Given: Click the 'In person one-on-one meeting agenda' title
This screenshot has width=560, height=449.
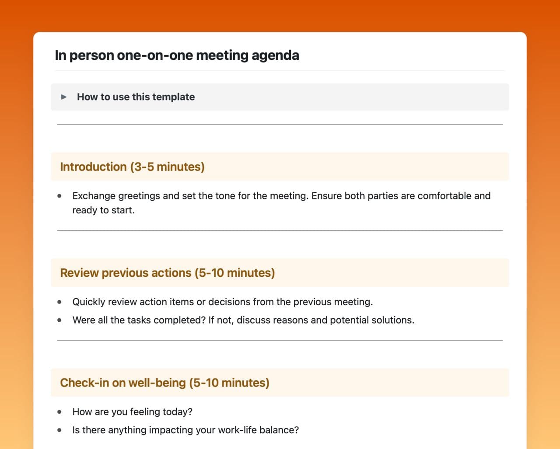Looking at the screenshot, I should point(177,56).
